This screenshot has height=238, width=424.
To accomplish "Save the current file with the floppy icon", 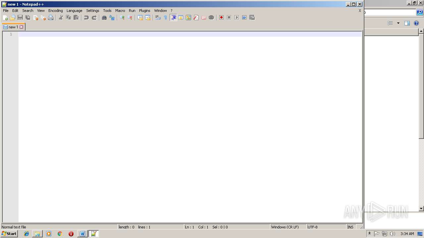I will click(x=20, y=18).
